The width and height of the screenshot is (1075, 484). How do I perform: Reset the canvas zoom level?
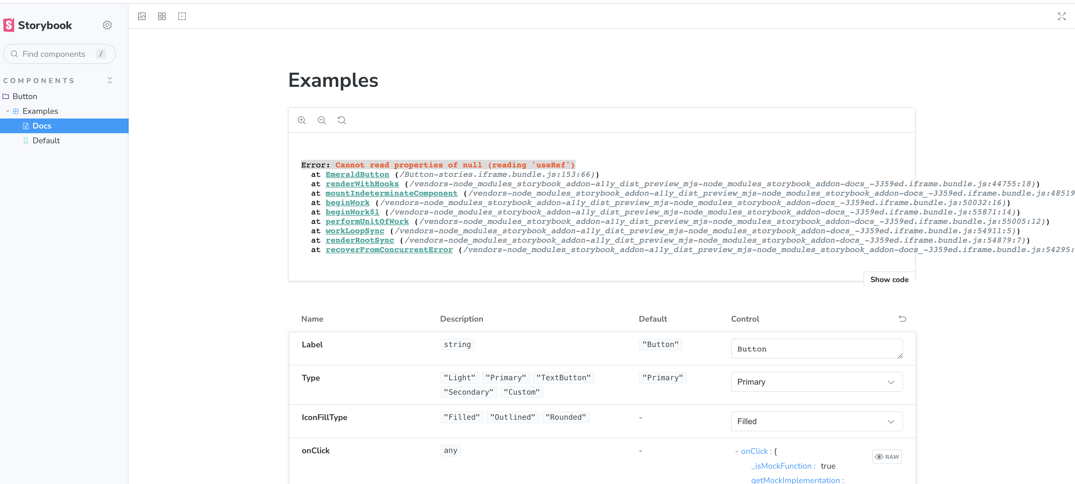pos(342,120)
